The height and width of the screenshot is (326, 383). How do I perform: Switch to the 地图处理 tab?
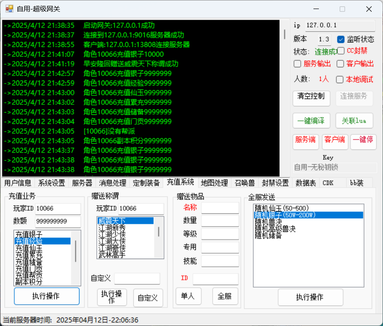pos(214,183)
